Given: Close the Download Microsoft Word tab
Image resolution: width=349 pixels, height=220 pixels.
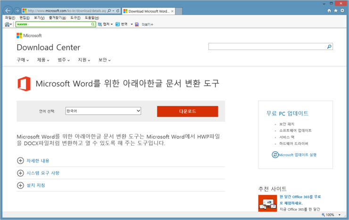Looking at the screenshot, I should pyautogui.click(x=172, y=11).
